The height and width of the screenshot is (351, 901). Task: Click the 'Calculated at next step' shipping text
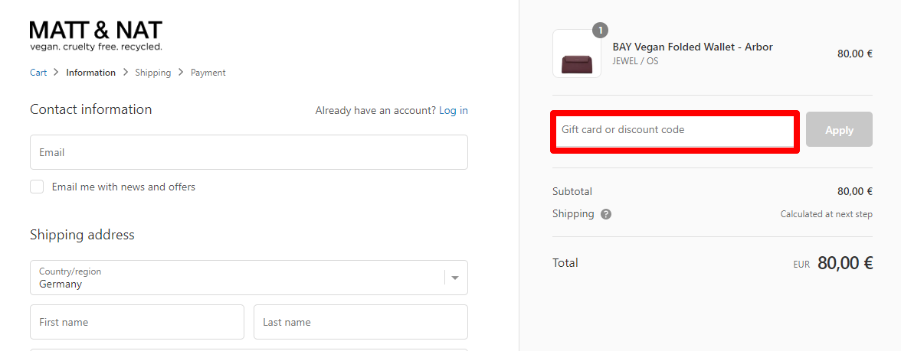826,214
